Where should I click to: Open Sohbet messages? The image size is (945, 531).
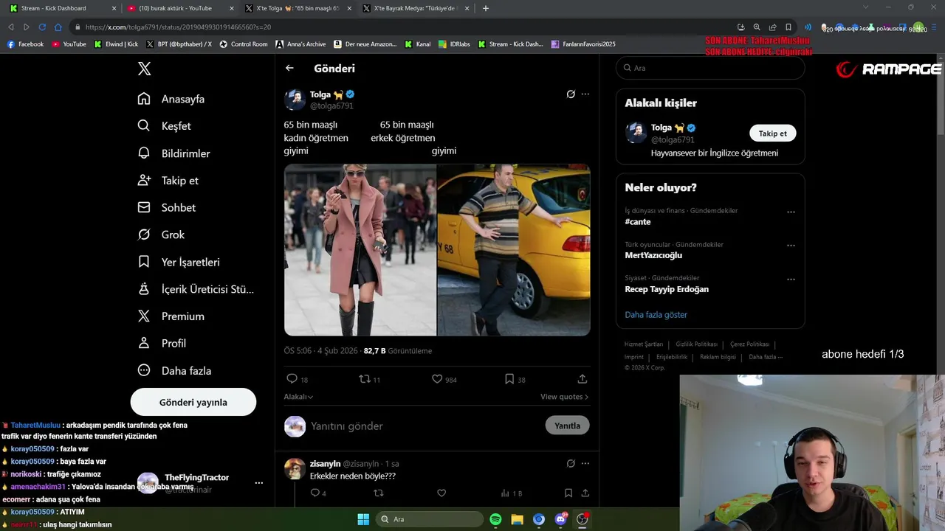point(167,208)
